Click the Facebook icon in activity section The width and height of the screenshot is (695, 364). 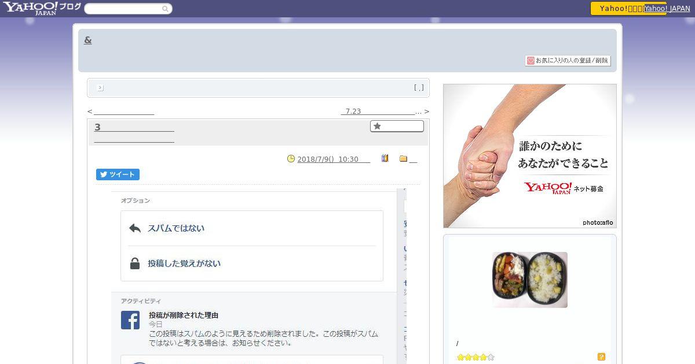point(130,320)
